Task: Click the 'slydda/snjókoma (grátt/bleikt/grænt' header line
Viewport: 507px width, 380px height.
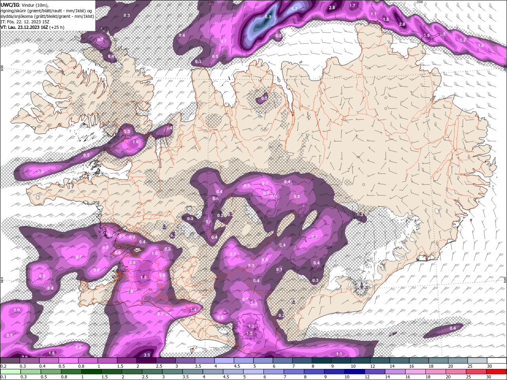Action: (x=47, y=16)
